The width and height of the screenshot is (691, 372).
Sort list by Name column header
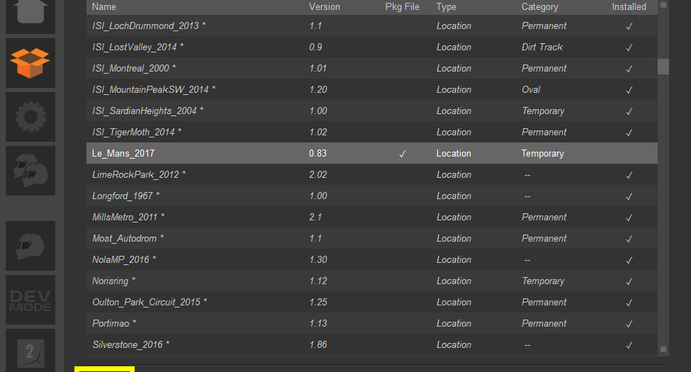pyautogui.click(x=104, y=6)
